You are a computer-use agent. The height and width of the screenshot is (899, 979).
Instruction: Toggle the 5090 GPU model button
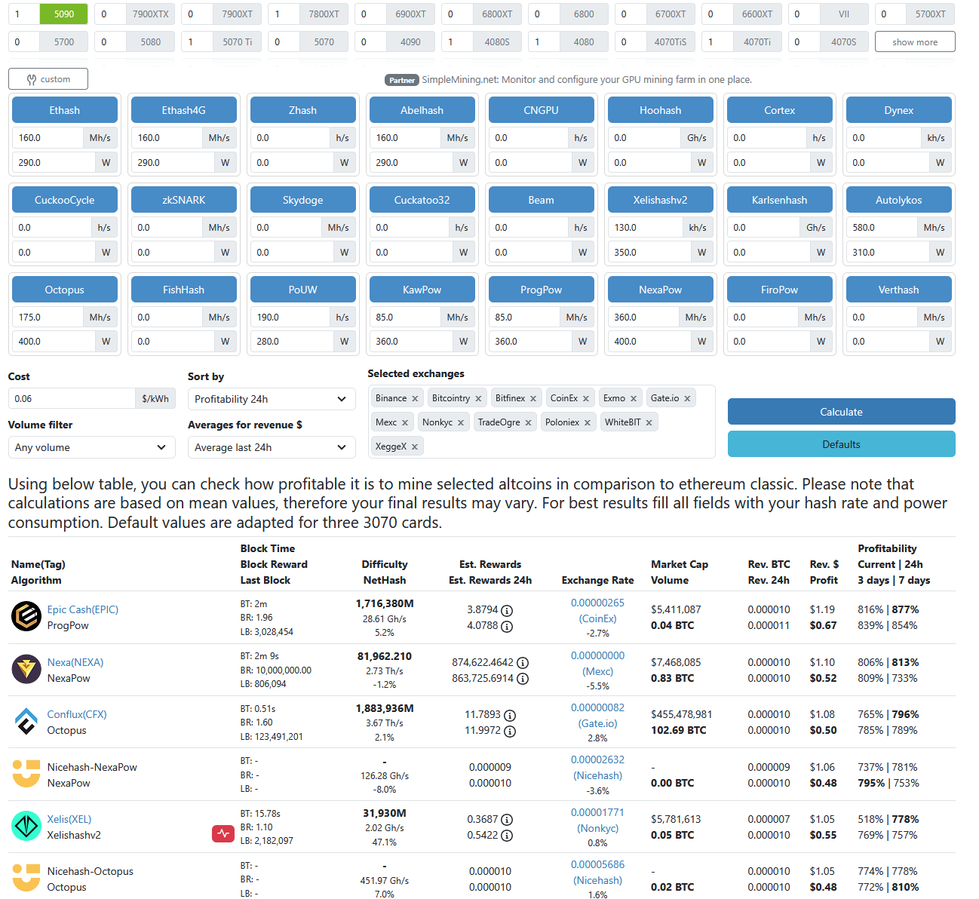click(x=64, y=14)
